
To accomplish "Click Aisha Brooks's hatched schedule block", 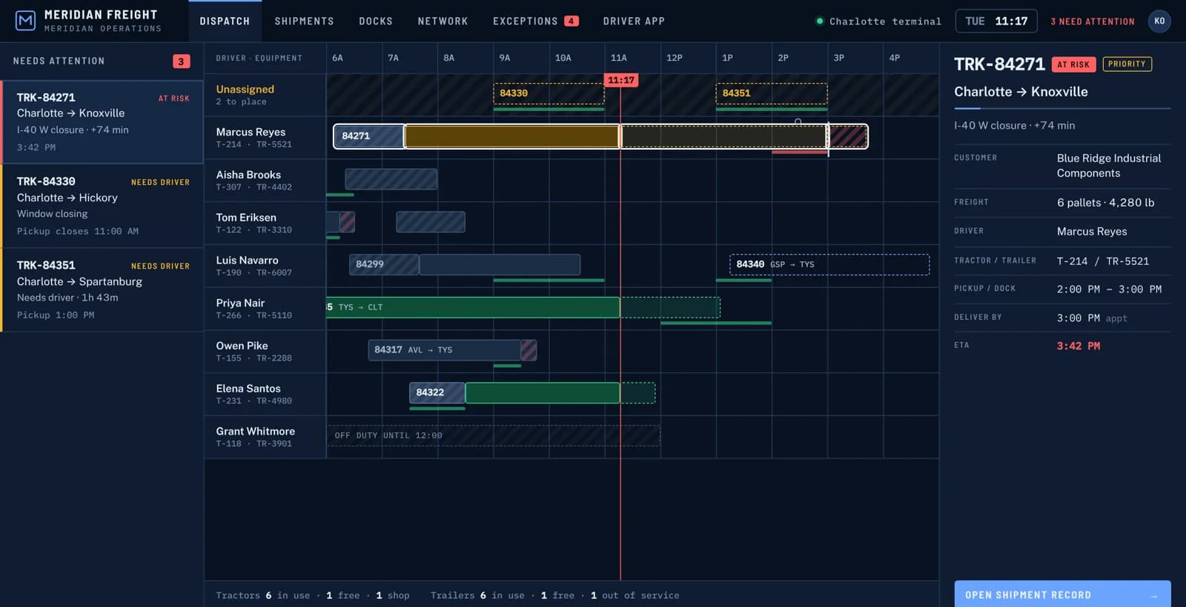I will (391, 179).
